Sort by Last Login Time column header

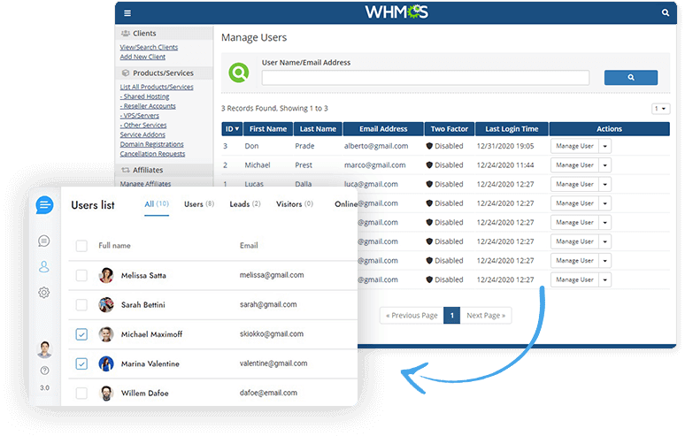tap(512, 129)
